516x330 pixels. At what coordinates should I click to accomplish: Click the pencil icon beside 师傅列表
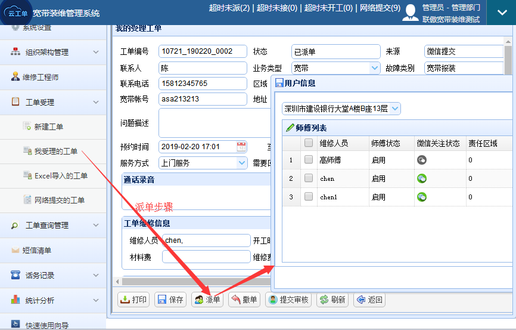290,128
